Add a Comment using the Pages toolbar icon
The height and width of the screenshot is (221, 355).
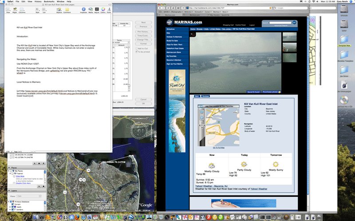click(67, 9)
